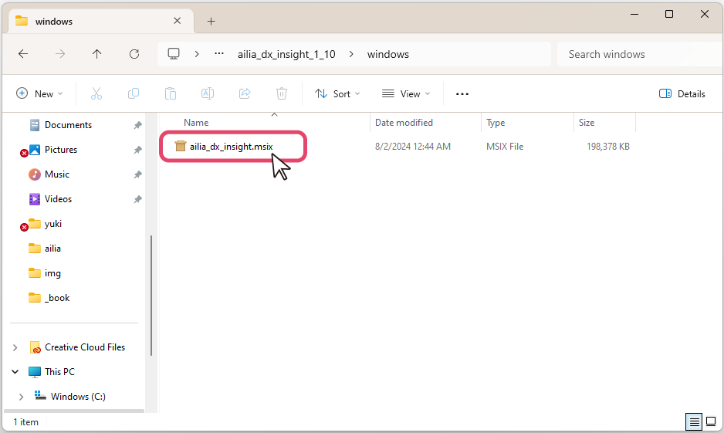724x433 pixels.
Task: Click the Share icon in toolbar
Action: tap(245, 93)
